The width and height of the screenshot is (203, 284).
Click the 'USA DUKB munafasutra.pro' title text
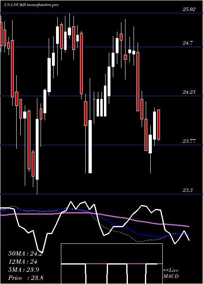[x=31, y=5]
